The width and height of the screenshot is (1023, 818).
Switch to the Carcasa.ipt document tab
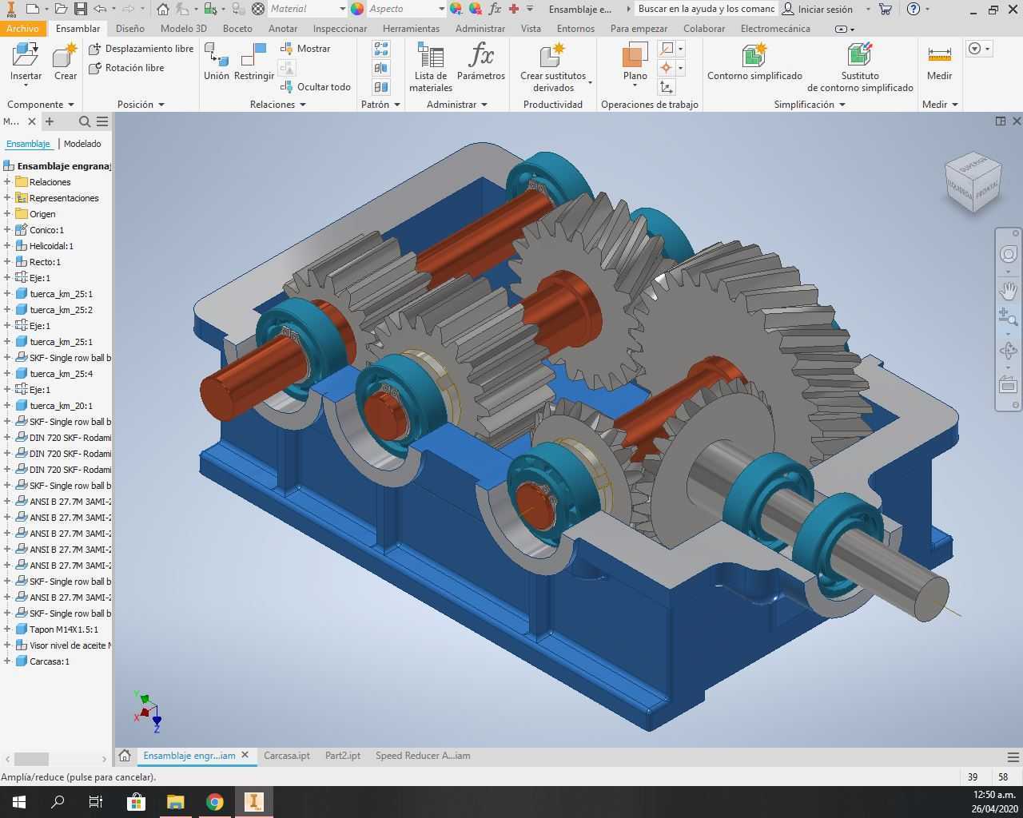click(287, 756)
